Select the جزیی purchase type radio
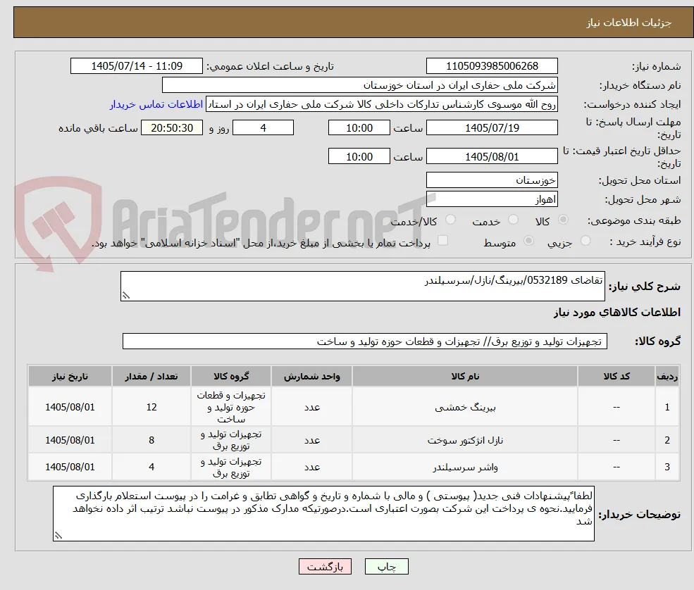The image size is (694, 590). point(585,241)
